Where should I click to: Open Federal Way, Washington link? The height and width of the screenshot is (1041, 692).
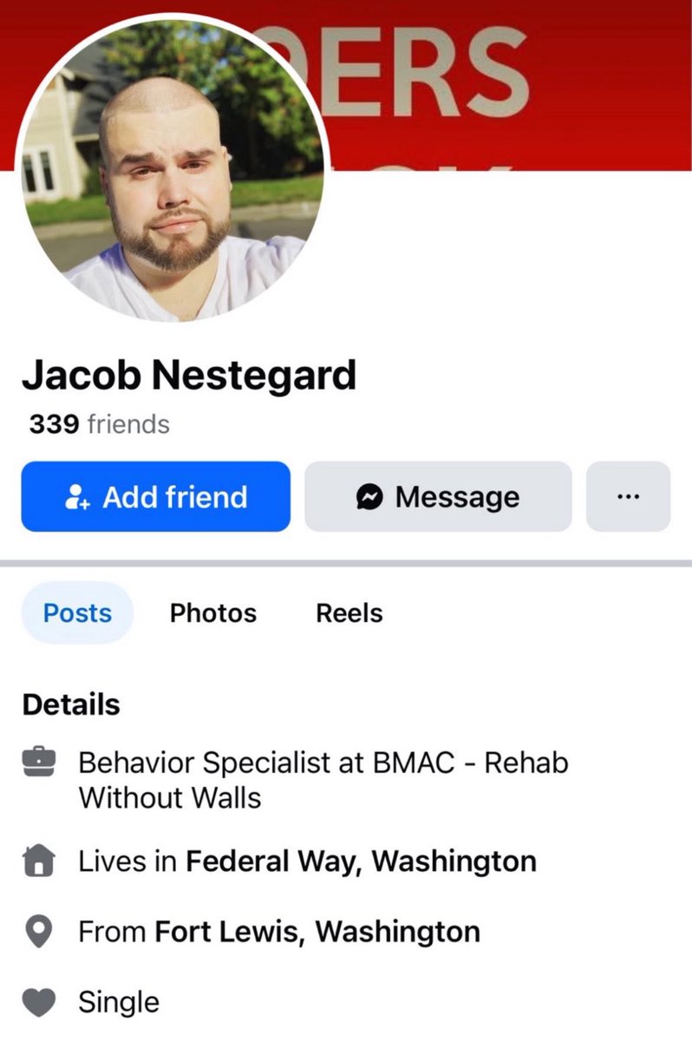click(362, 862)
